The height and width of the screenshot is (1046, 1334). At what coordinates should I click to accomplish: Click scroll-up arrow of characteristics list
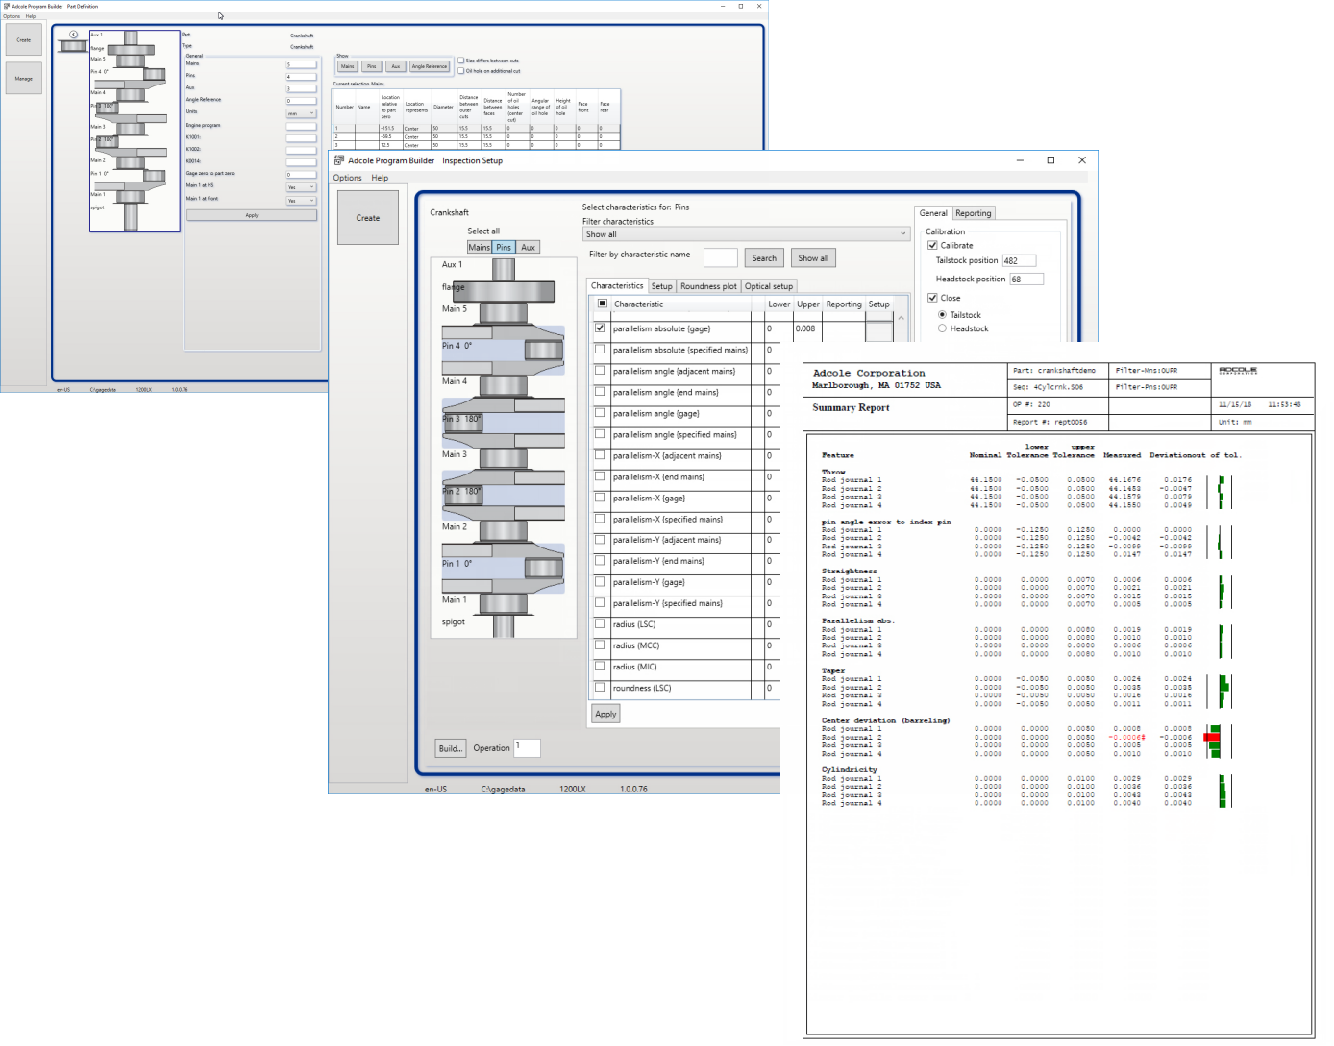(x=901, y=318)
